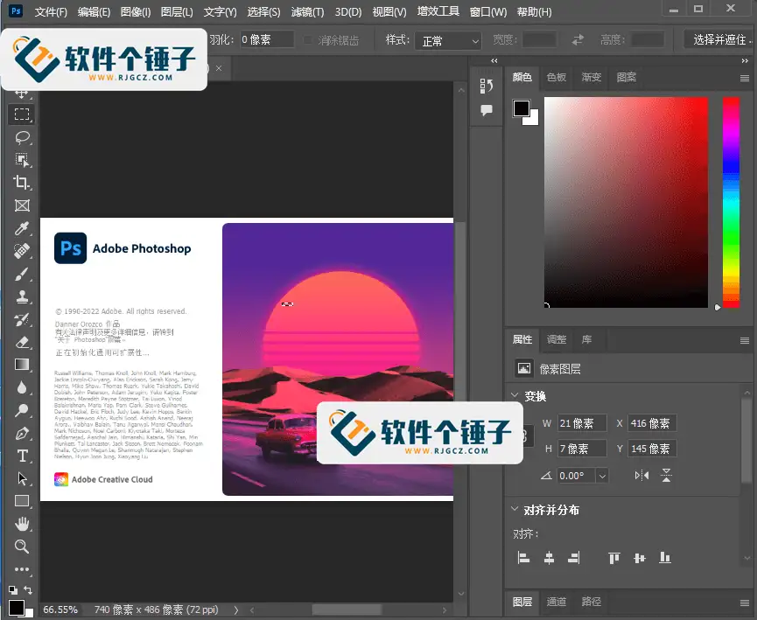Image resolution: width=757 pixels, height=620 pixels.
Task: Select the Lasso tool
Action: (x=22, y=137)
